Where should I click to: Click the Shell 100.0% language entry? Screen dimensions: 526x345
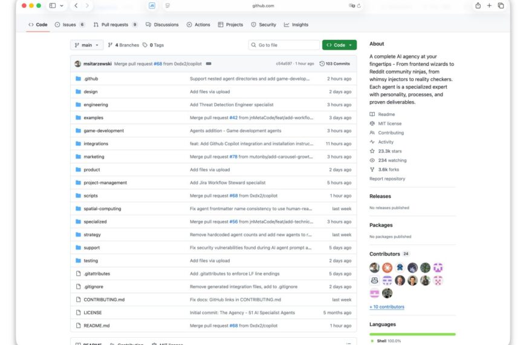(x=386, y=341)
